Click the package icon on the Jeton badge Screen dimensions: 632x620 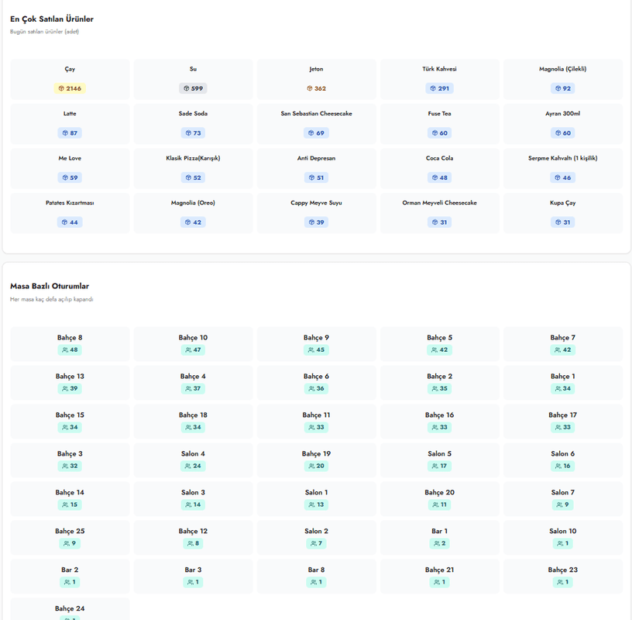pyautogui.click(x=310, y=89)
